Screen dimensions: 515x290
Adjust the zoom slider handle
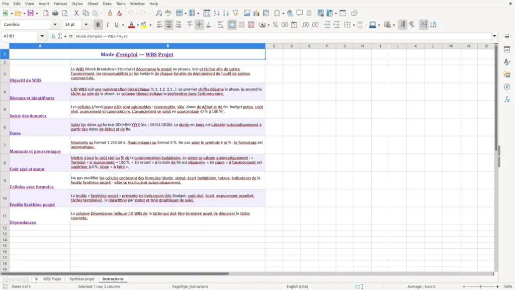[x=480, y=286]
